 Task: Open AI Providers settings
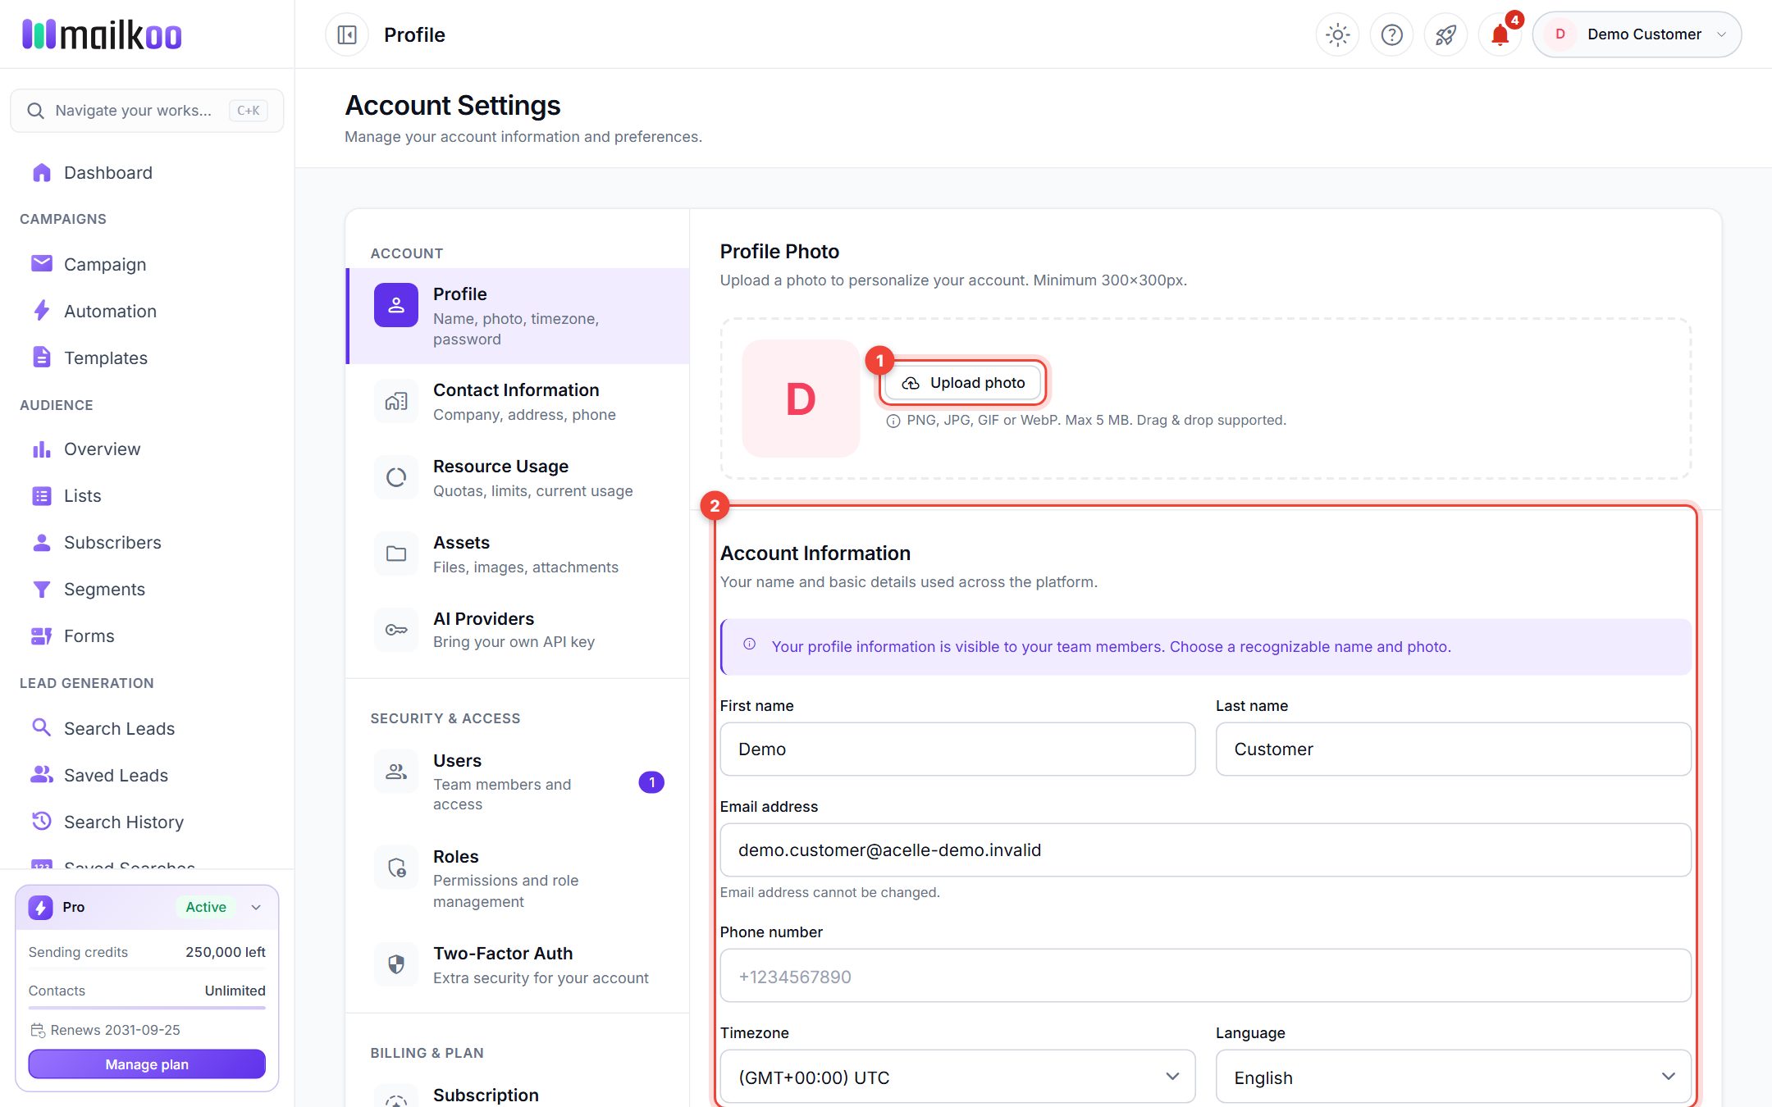pos(518,630)
